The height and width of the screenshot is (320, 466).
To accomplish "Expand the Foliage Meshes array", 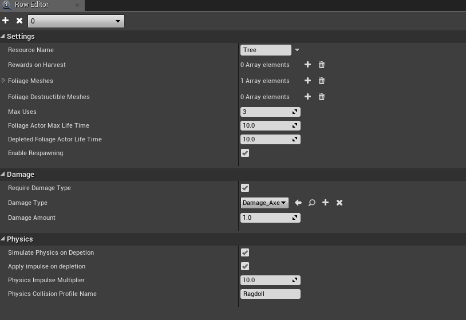I will [x=3, y=81].
